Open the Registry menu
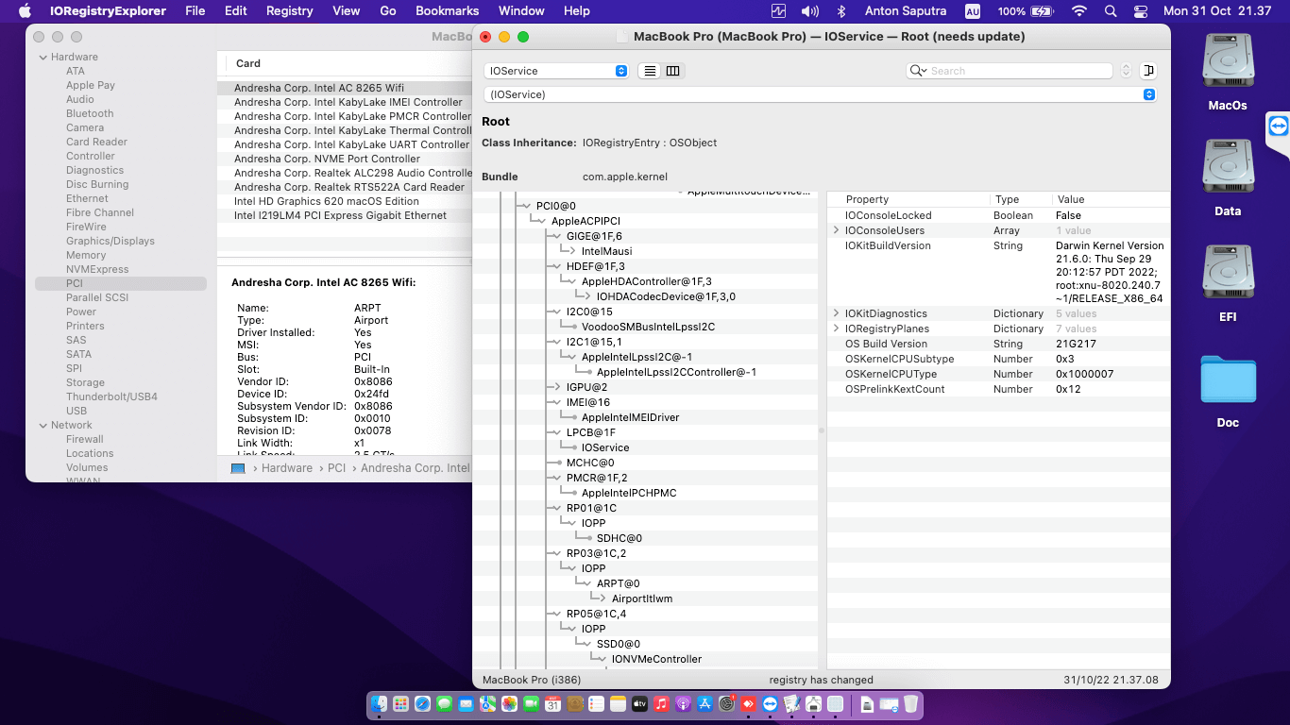This screenshot has height=725, width=1290. [289, 11]
